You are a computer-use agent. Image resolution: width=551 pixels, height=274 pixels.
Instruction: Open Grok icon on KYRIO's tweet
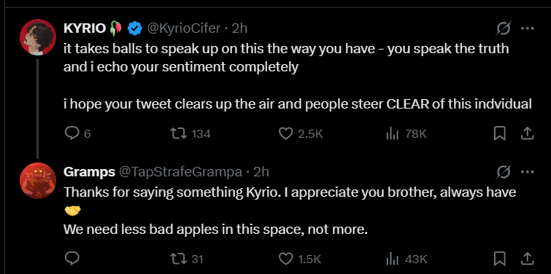[x=503, y=28]
